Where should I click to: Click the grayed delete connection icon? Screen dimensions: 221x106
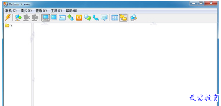[26, 18]
